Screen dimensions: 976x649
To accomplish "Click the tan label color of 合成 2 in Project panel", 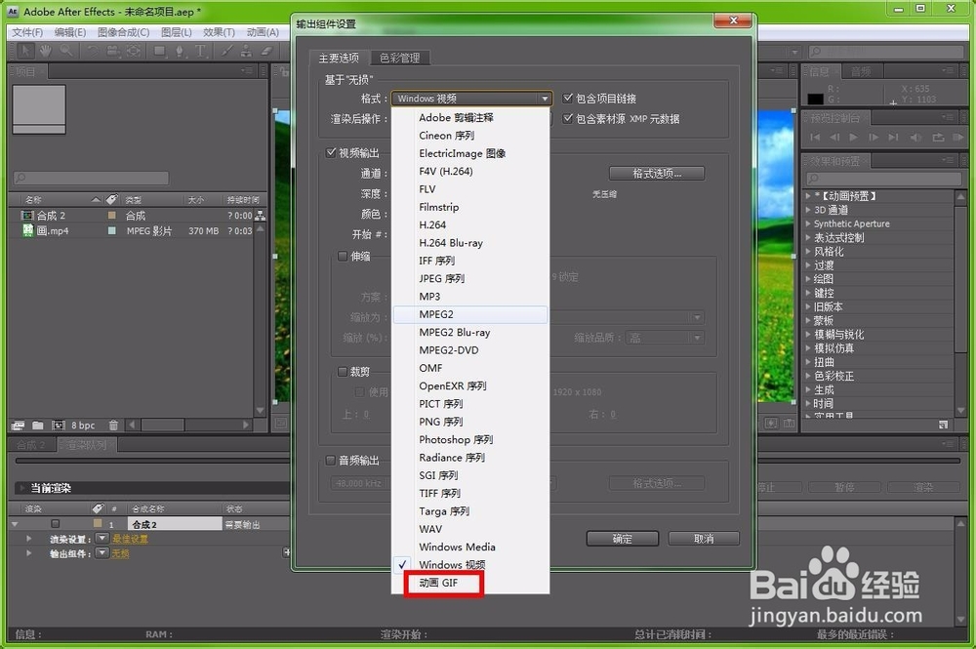I will coord(112,216).
